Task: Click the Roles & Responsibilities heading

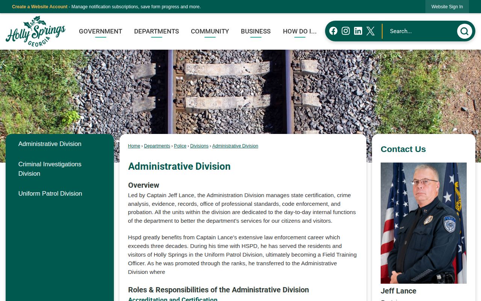Action: tap(218, 290)
